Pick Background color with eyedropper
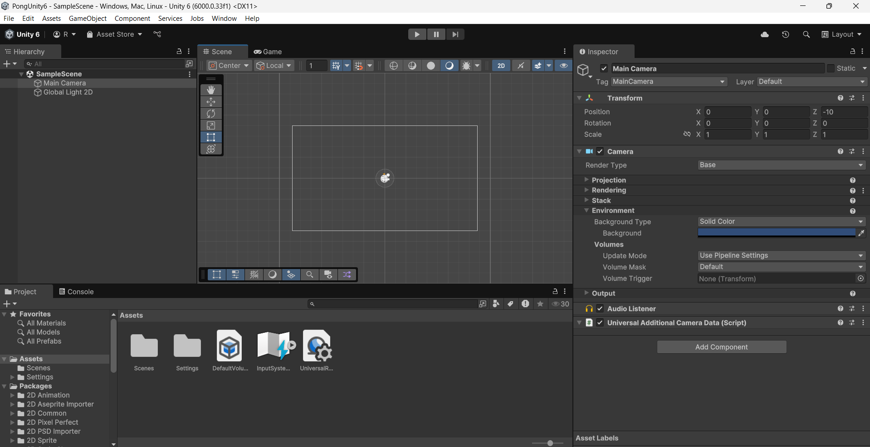Image resolution: width=870 pixels, height=447 pixels. pos(861,233)
